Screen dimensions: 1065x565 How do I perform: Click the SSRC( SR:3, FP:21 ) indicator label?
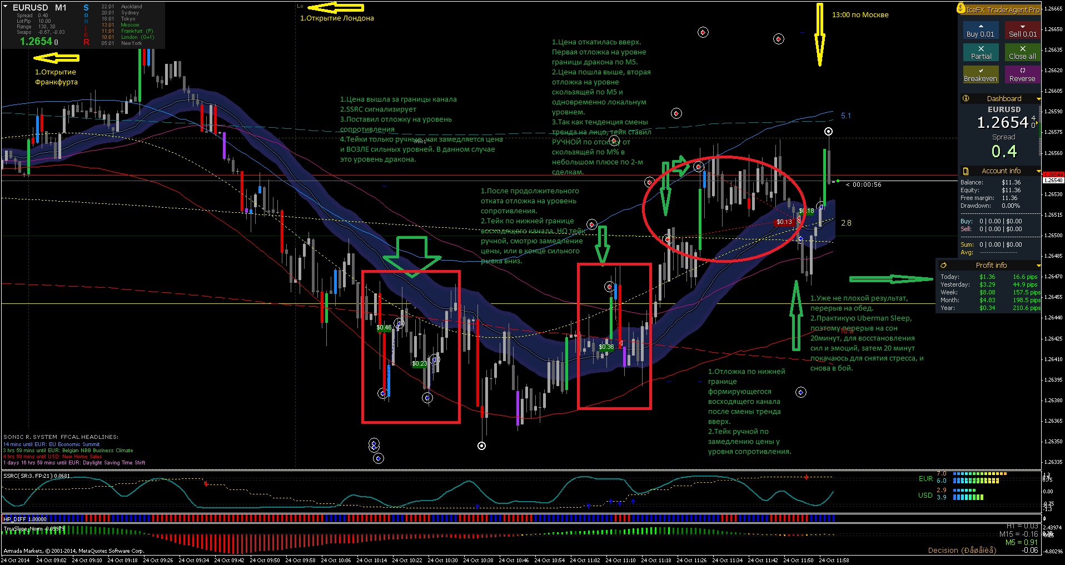[x=37, y=476]
